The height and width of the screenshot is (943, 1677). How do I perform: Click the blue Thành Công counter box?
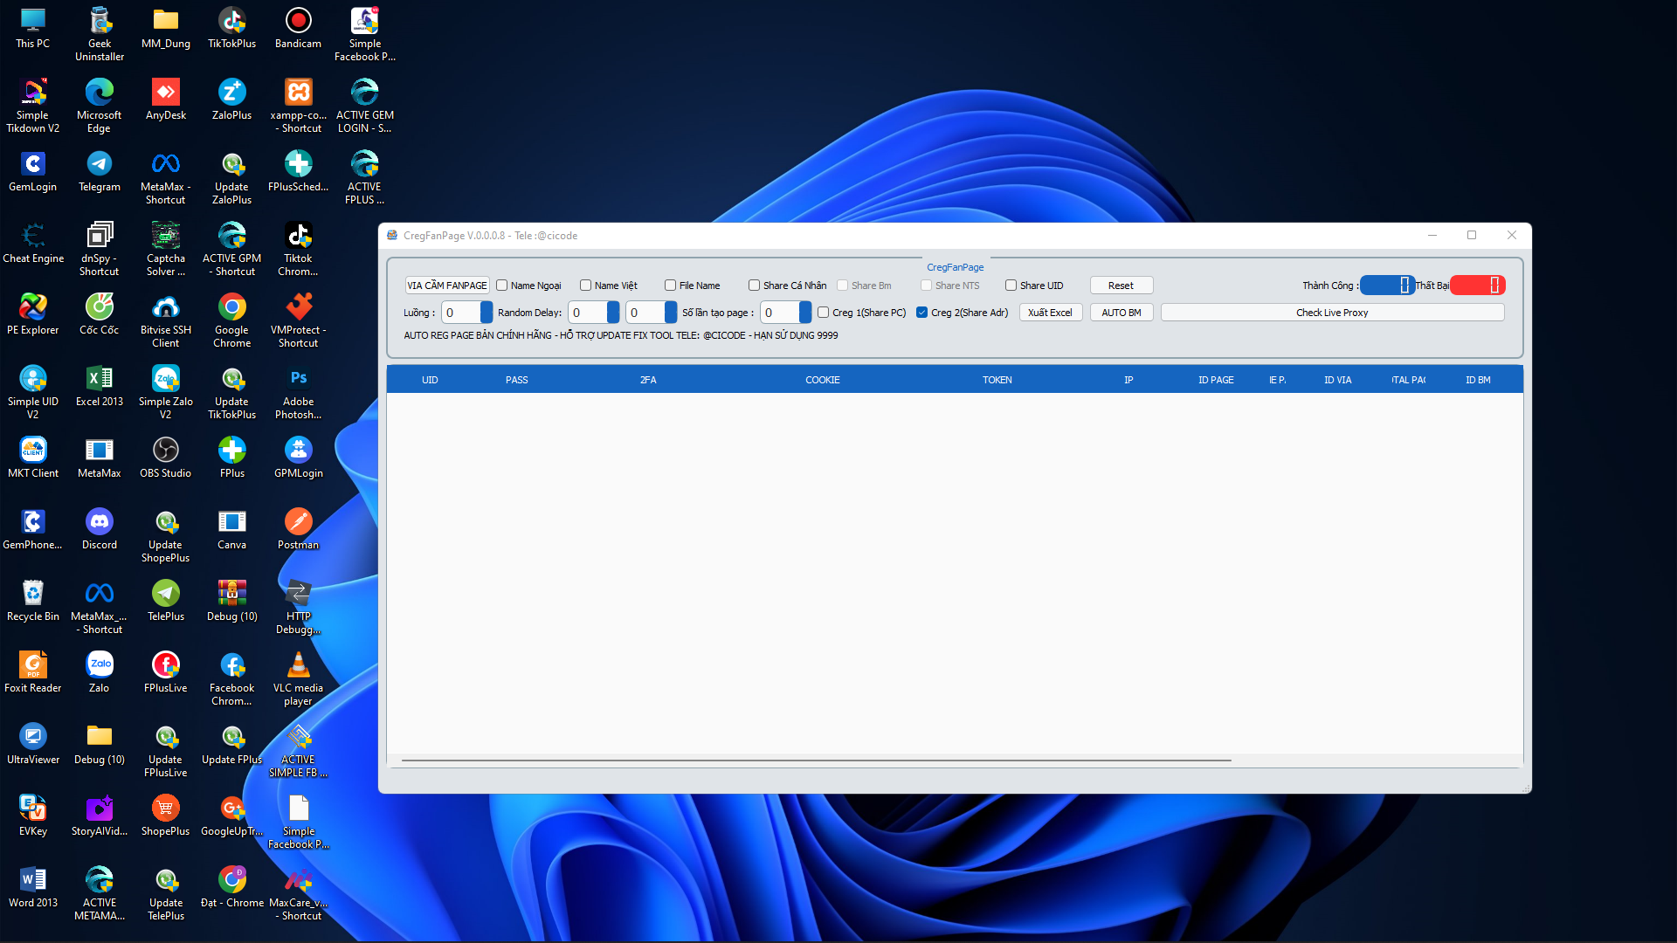click(x=1387, y=285)
